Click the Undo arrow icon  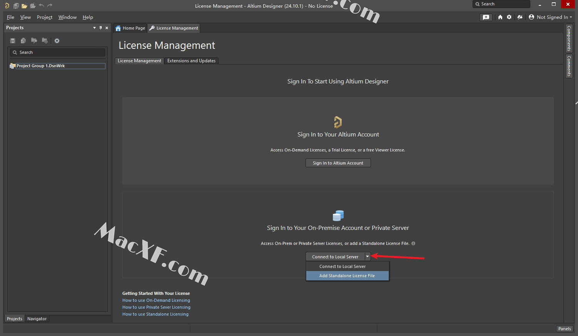[x=41, y=5]
